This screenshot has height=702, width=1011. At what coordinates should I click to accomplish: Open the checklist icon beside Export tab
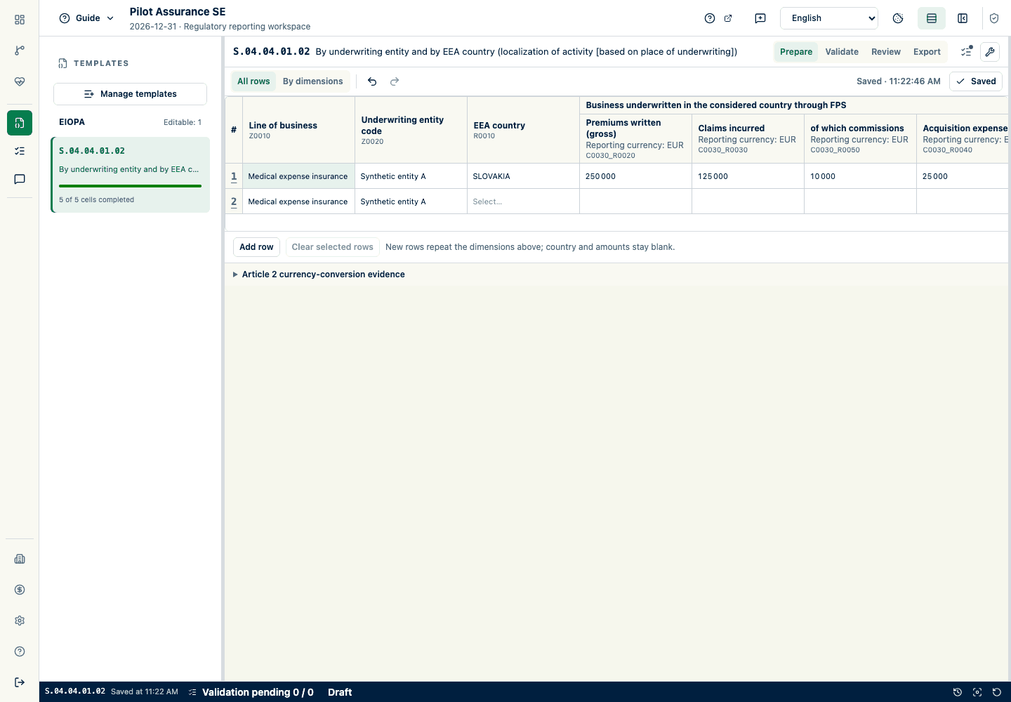point(966,52)
